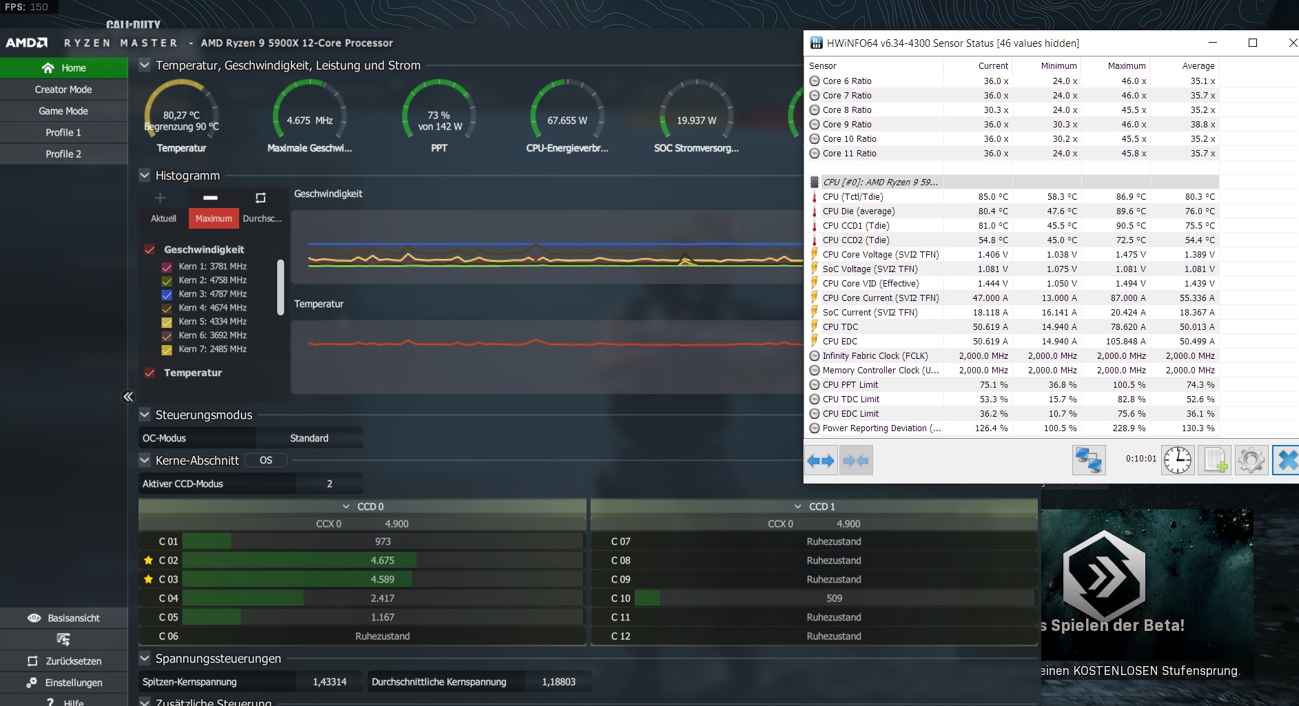The width and height of the screenshot is (1299, 706).
Task: Click the thermometer icon beside CPU (Tctl/Tdie)
Action: coord(815,196)
